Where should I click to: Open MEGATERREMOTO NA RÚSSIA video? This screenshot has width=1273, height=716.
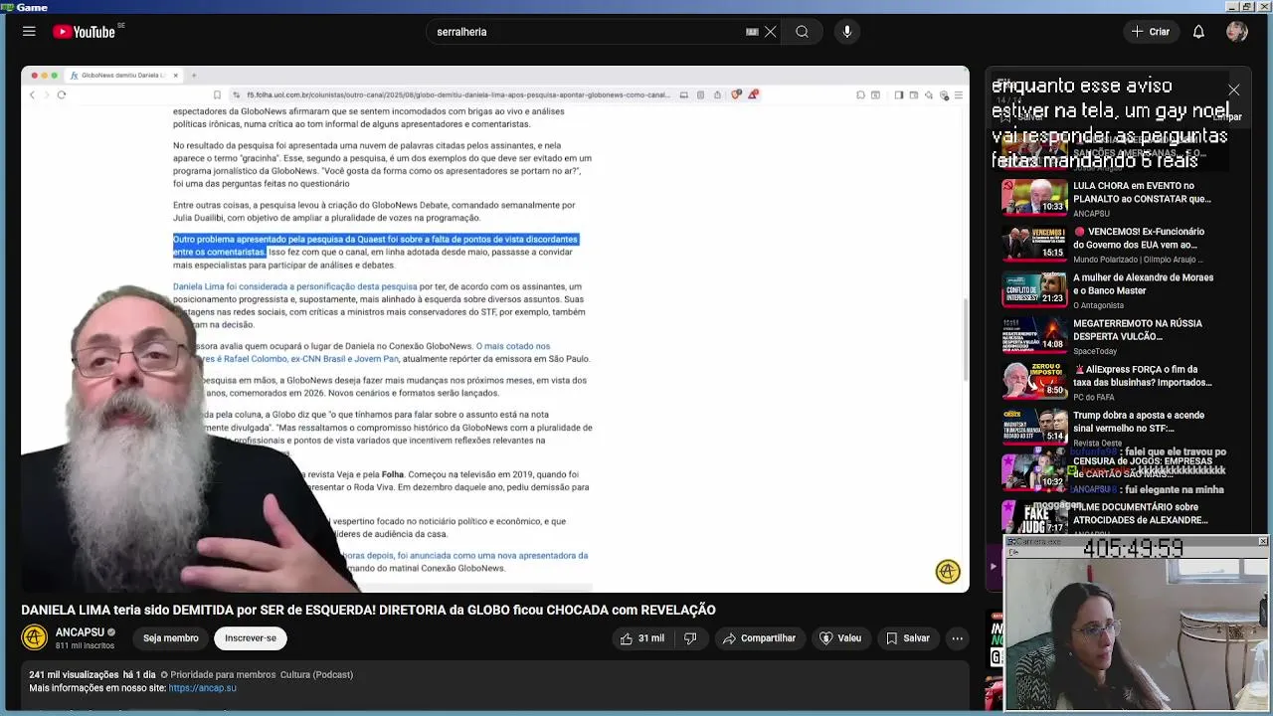pos(1138,329)
